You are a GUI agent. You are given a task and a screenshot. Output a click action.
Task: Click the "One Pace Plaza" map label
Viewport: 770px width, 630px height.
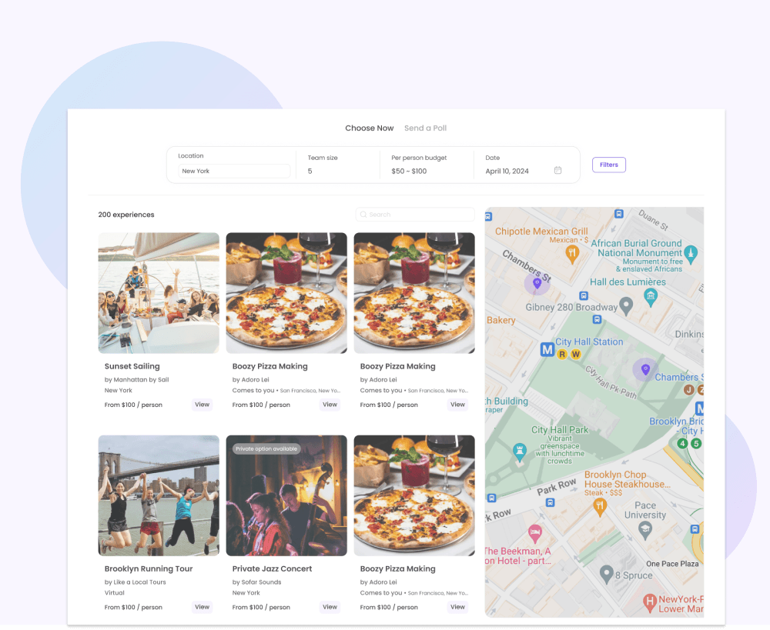[672, 565]
